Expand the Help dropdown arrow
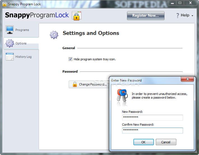 point(192,16)
